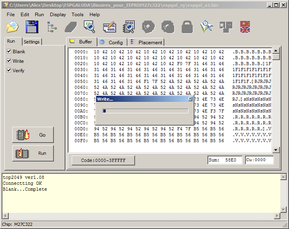Click the Code:0000~3FFFFF button
The height and width of the screenshot is (229, 289).
point(103,160)
